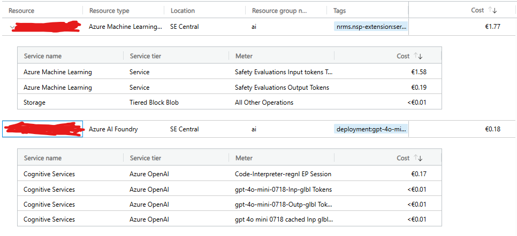Select the gpt 4o mini 0718 cached Inp row

[284, 219]
